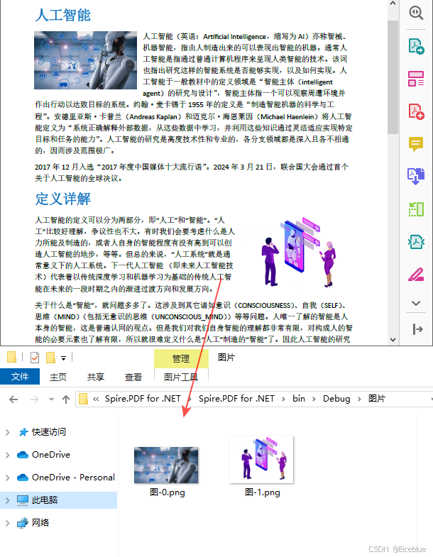
Task: Click the address bar folder icon
Action: point(83,399)
